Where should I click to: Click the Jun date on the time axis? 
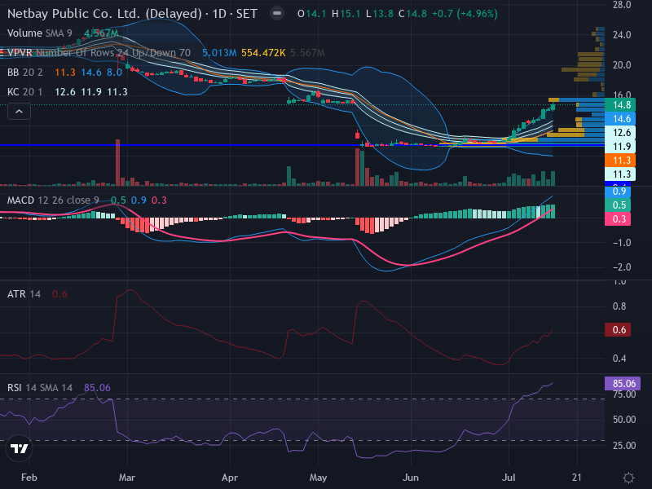click(x=411, y=478)
